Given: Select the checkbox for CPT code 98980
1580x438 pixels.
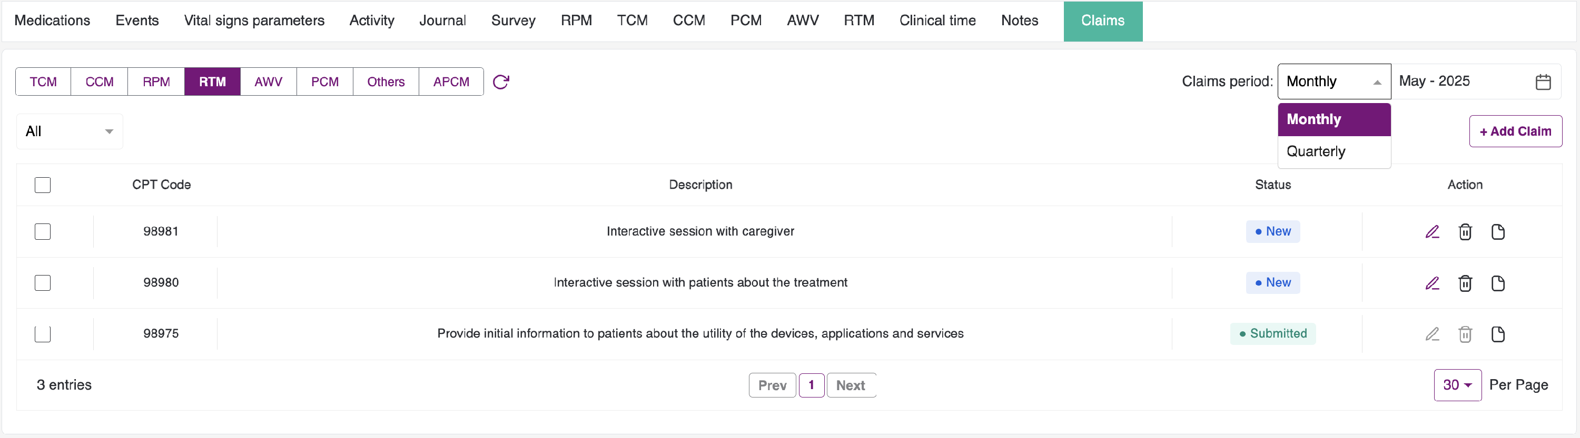Looking at the screenshot, I should point(43,283).
